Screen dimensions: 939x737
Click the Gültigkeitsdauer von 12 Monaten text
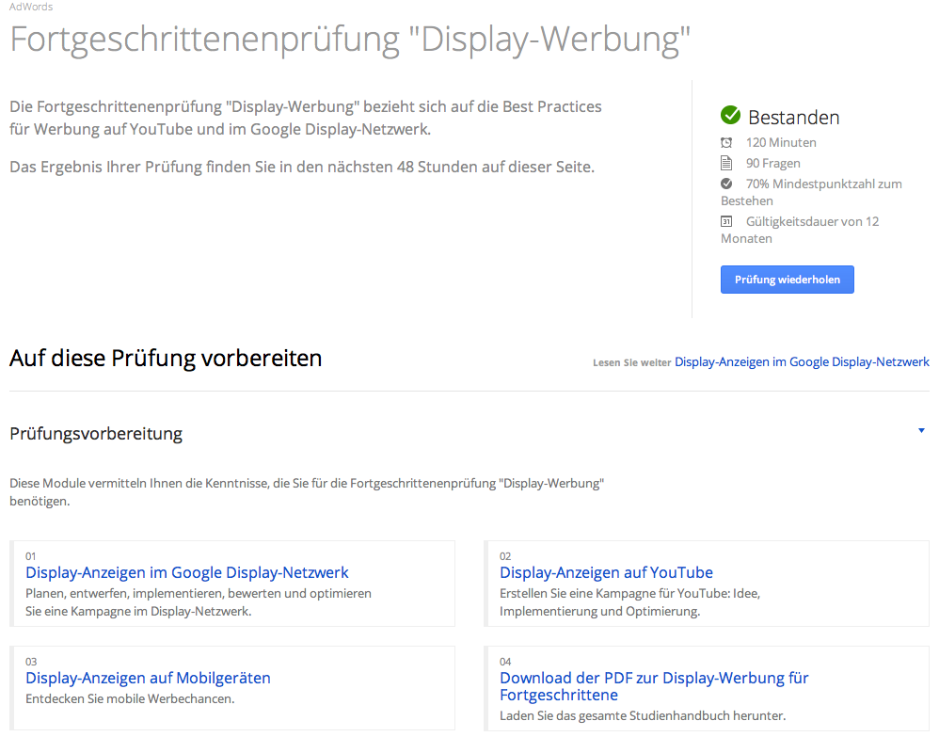tap(800, 230)
